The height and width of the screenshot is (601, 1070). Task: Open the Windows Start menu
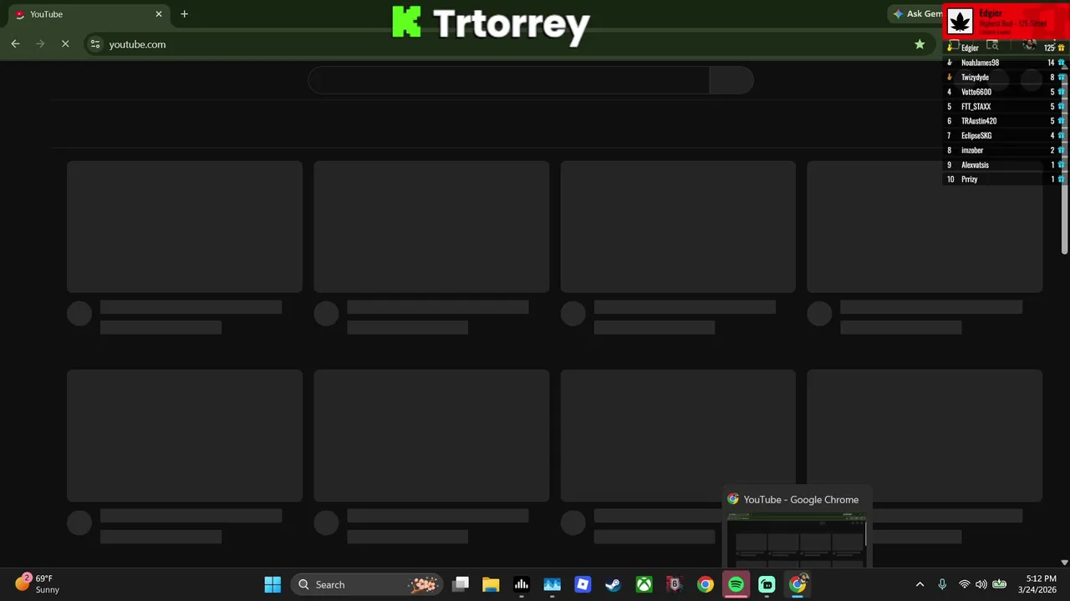click(273, 584)
